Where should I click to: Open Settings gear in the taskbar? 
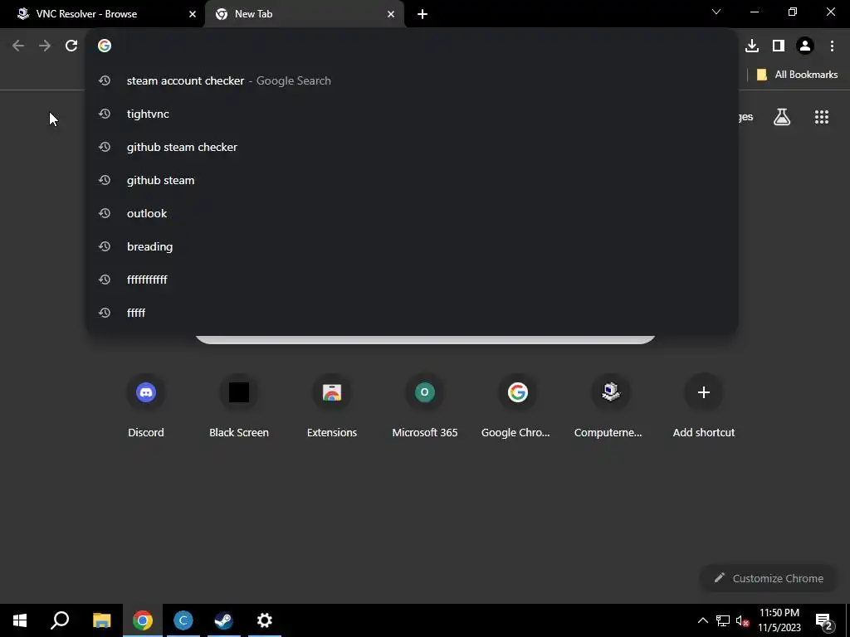(x=265, y=620)
